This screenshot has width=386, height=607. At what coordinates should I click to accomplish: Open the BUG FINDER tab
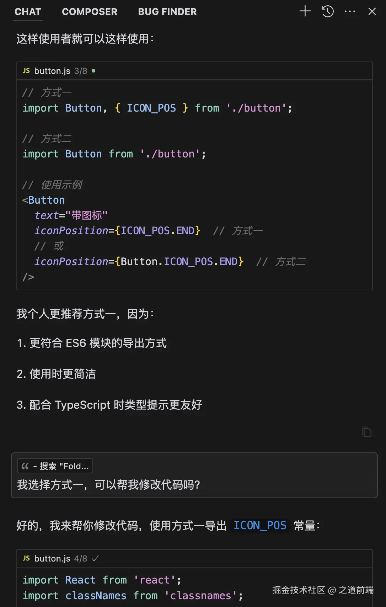coord(167,12)
